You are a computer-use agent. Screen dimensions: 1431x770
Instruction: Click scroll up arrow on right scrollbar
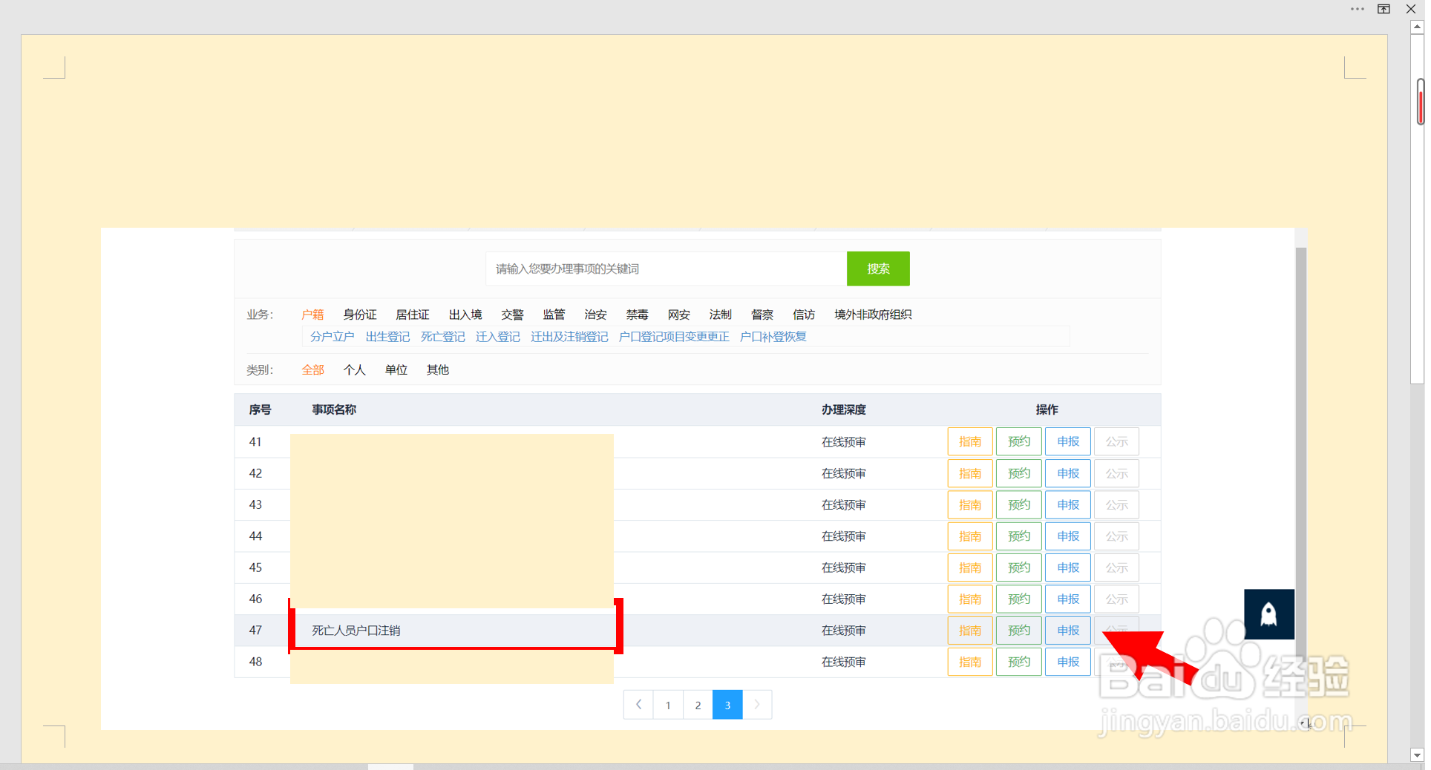pos(1417,27)
